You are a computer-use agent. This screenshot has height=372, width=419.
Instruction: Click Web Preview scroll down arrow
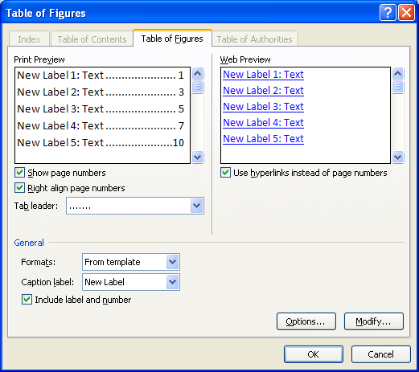(398, 157)
